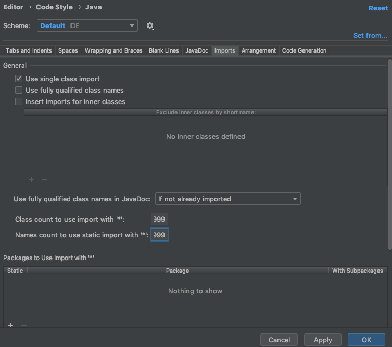
Task: Open the Blank Lines tab
Action: point(164,50)
